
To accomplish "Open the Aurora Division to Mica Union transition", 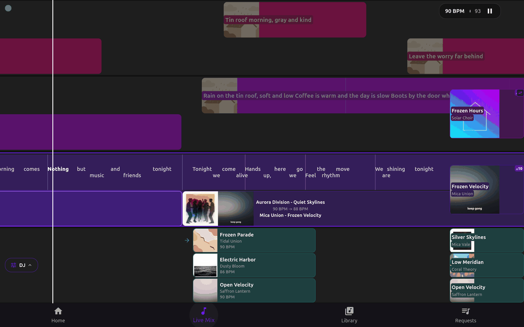I will tap(315, 208).
